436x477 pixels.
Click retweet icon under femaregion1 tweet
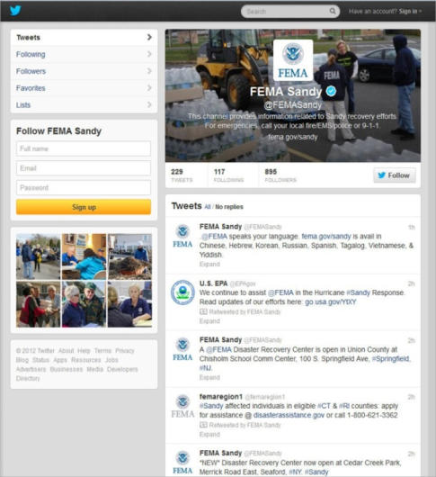pos(203,425)
